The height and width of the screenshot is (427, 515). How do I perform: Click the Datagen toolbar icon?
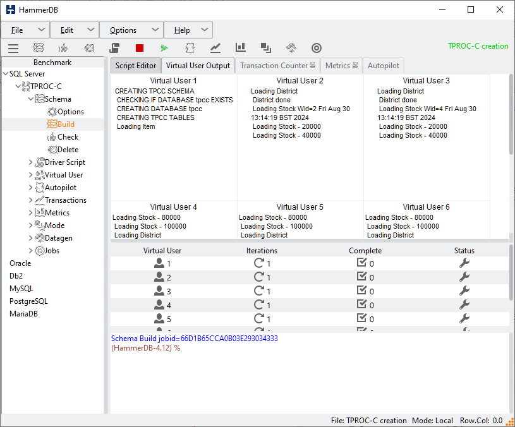tap(291, 48)
